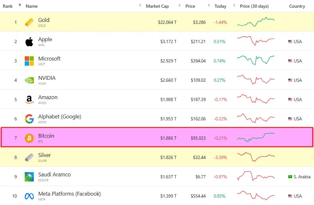Click Apple price $211.21
Screen dimensions: 314x205
point(198,42)
